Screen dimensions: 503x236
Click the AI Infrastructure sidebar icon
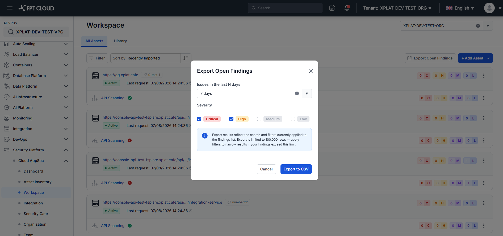pyautogui.click(x=7, y=97)
